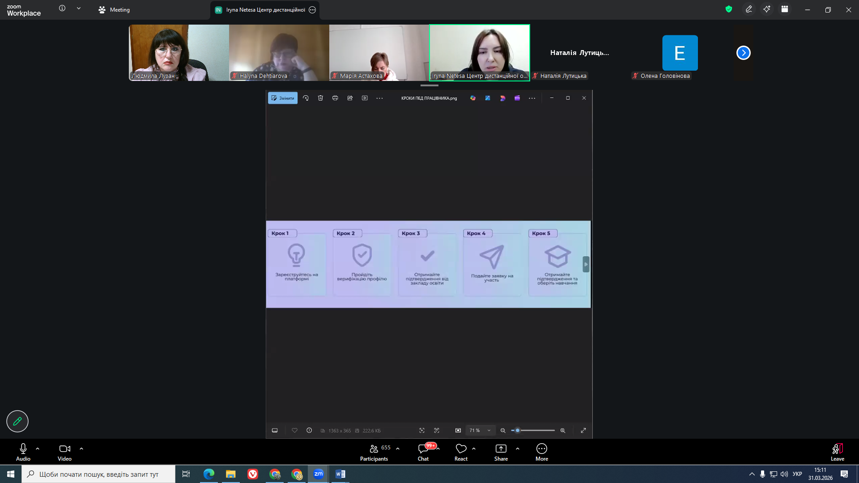Image resolution: width=859 pixels, height=483 pixels.
Task: Click the encryption shield icon
Action: point(729,9)
